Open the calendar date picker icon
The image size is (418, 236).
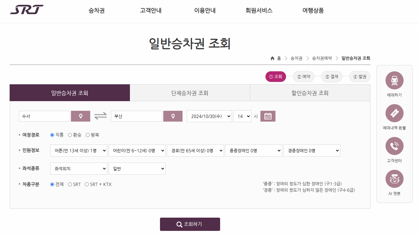click(x=267, y=116)
